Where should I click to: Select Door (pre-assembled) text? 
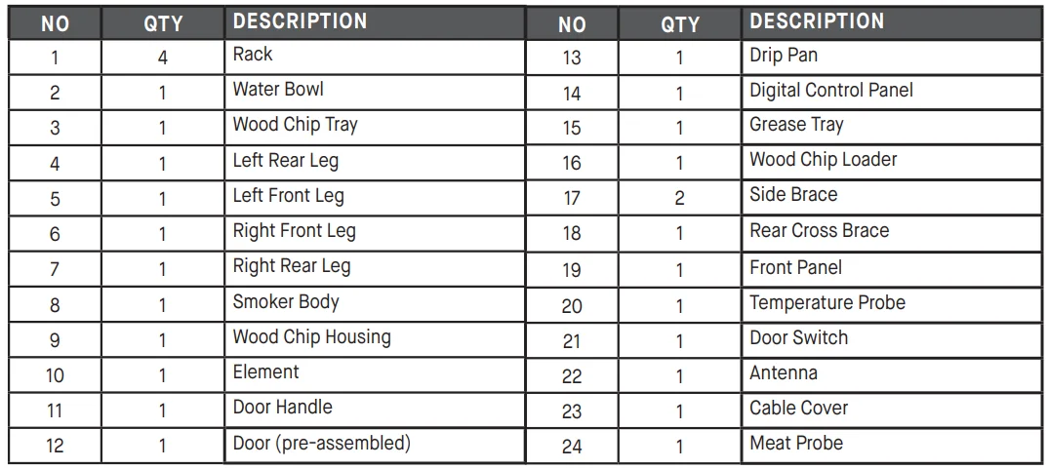321,444
